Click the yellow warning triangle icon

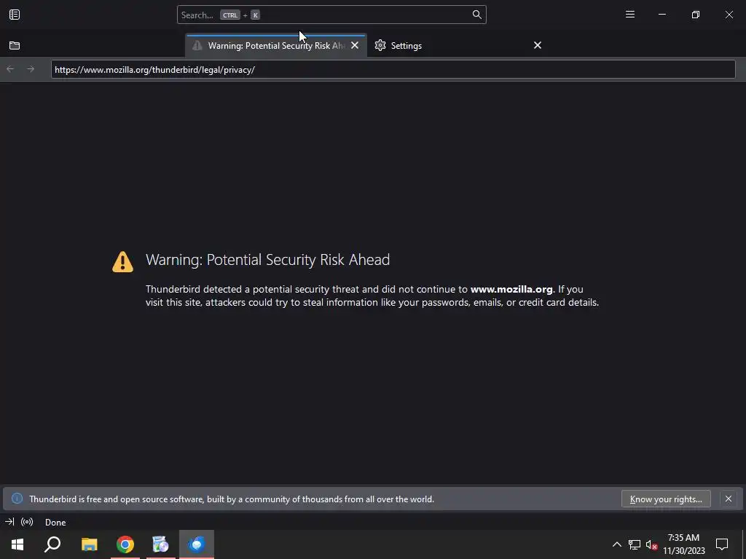click(x=122, y=261)
